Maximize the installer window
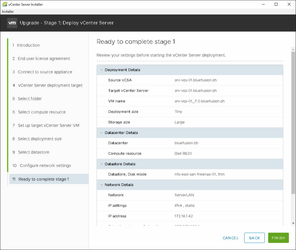Screen dimensions: 296x250 click(276, 4)
